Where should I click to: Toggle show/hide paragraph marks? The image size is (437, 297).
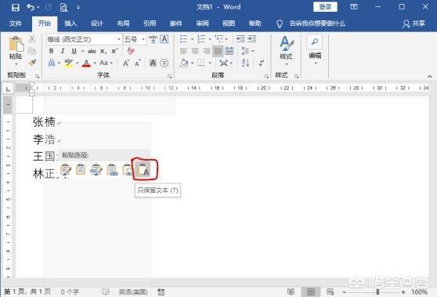pos(261,63)
